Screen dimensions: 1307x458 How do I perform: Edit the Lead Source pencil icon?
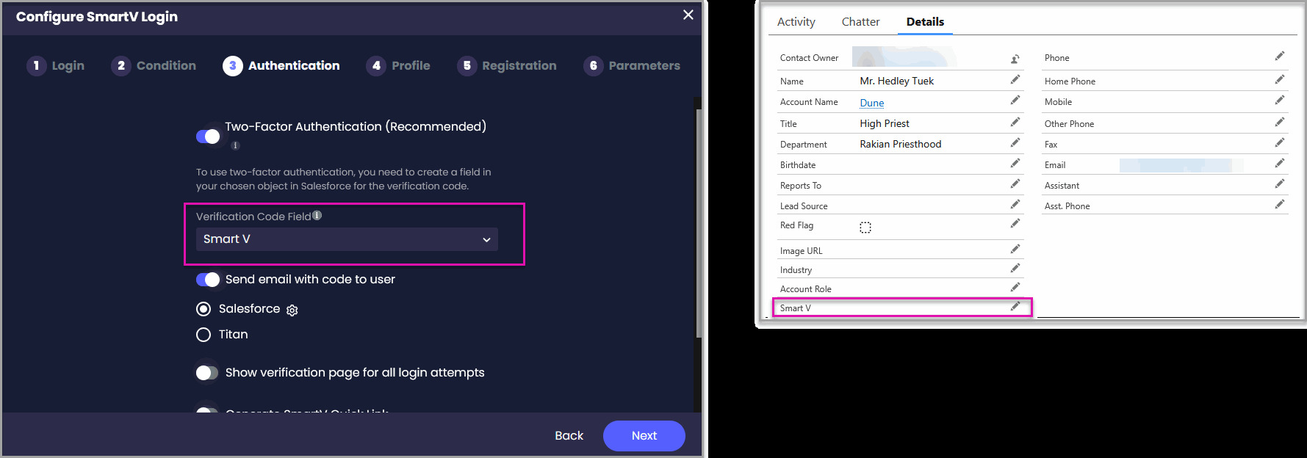click(1015, 204)
